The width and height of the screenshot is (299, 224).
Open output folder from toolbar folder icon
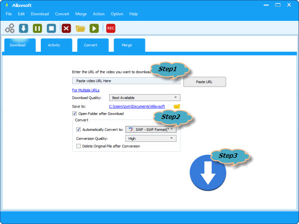(x=80, y=28)
